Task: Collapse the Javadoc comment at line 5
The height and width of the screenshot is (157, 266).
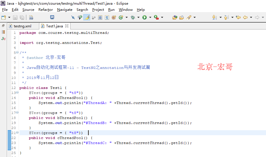Action: 17,52
